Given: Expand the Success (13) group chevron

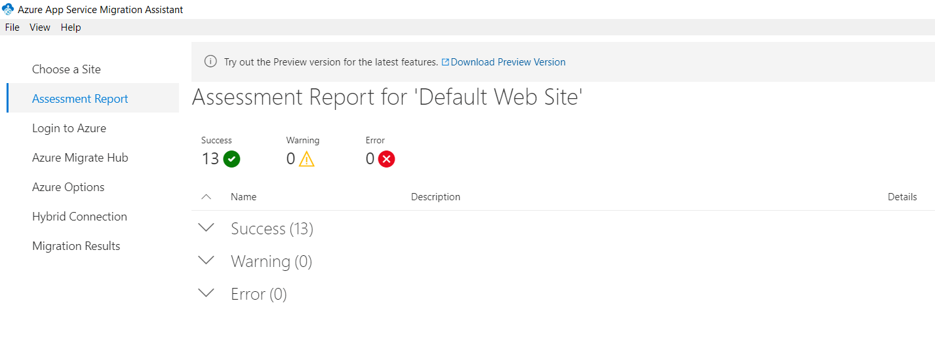Looking at the screenshot, I should (207, 228).
